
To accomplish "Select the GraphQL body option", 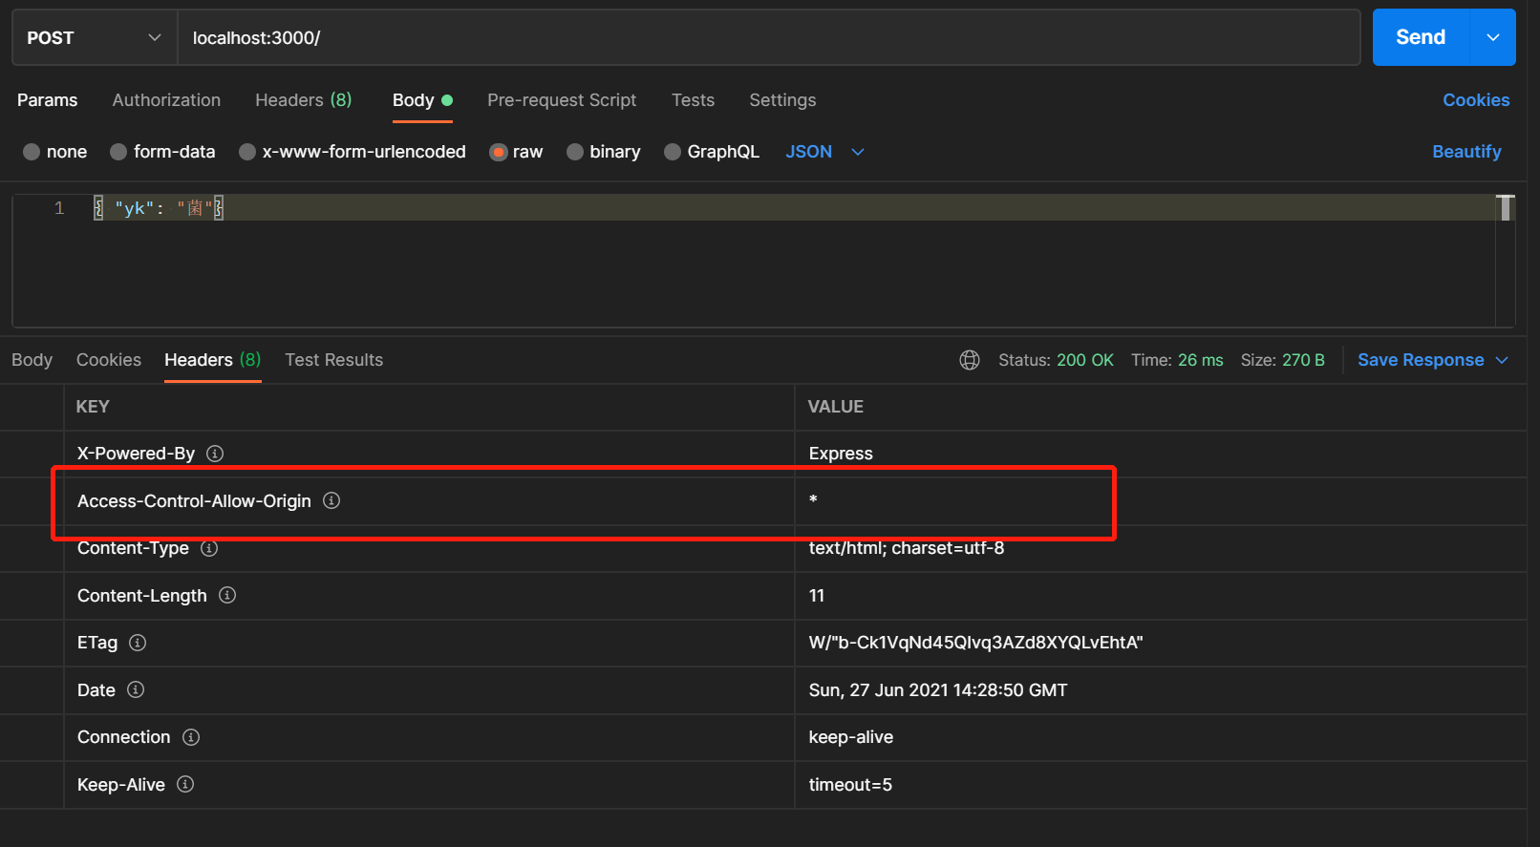I will pyautogui.click(x=712, y=152).
